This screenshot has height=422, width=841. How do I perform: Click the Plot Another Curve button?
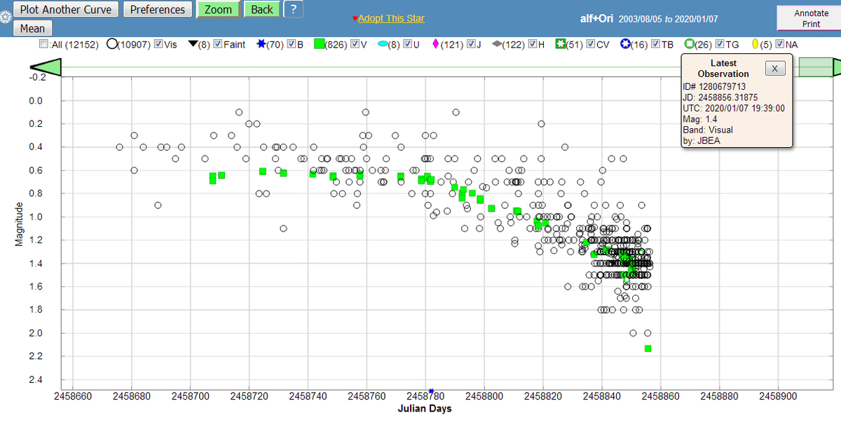(x=67, y=10)
